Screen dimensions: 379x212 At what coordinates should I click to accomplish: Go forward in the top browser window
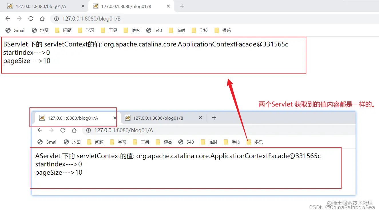pyautogui.click(x=19, y=19)
